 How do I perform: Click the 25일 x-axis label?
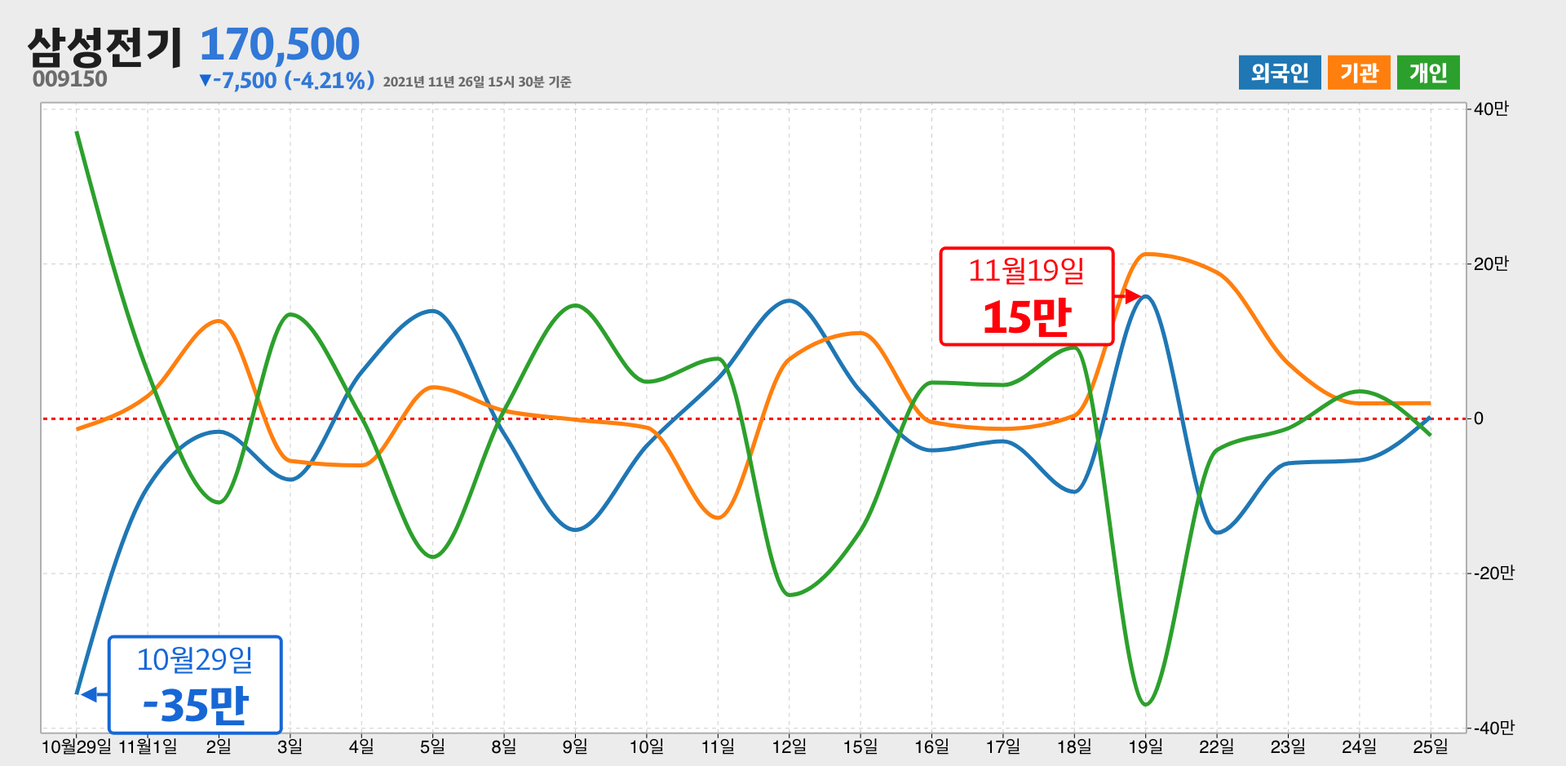[1431, 746]
